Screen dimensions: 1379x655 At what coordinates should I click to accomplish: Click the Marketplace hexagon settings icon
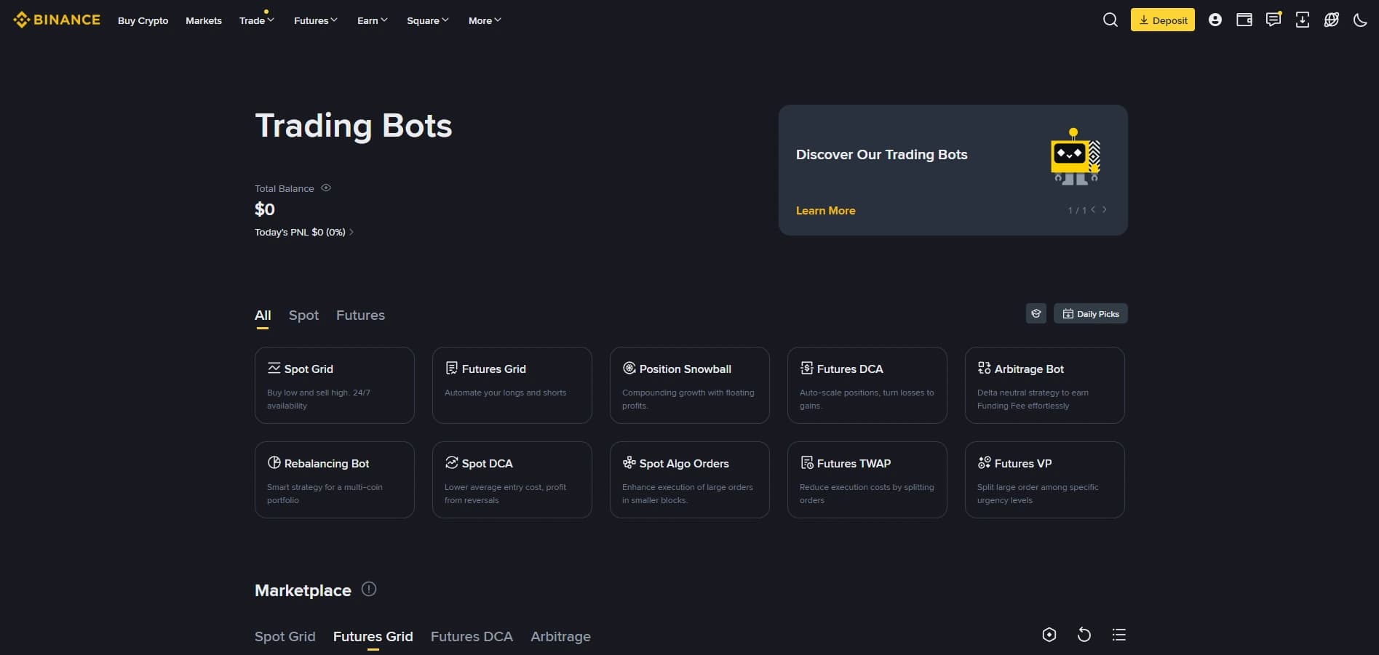point(1049,635)
